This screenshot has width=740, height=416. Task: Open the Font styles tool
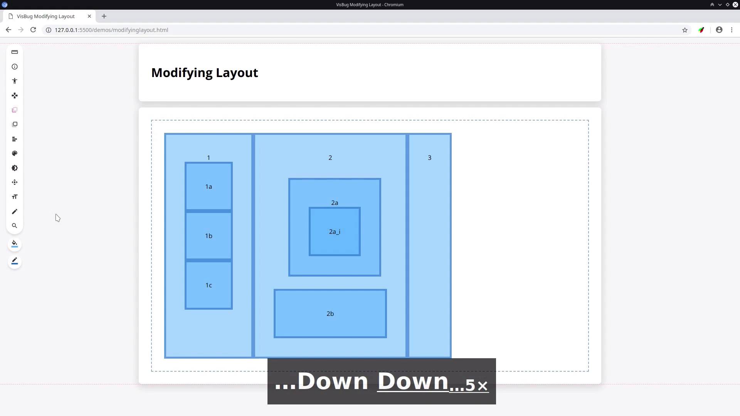pyautogui.click(x=15, y=196)
